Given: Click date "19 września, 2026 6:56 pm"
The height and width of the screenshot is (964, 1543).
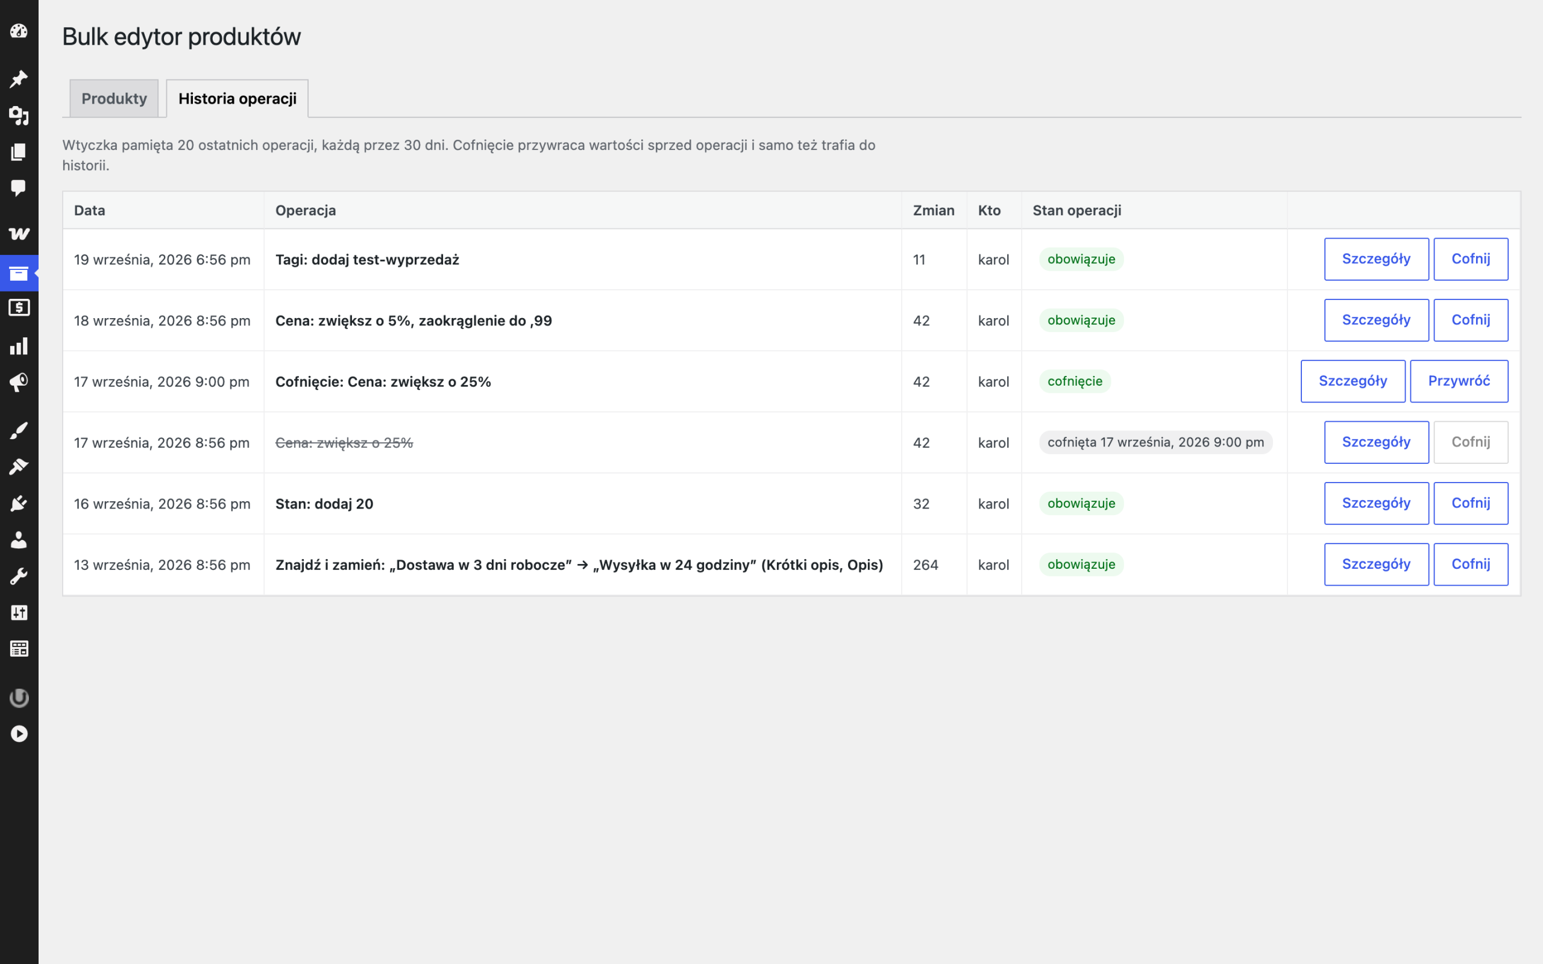Looking at the screenshot, I should (x=162, y=260).
